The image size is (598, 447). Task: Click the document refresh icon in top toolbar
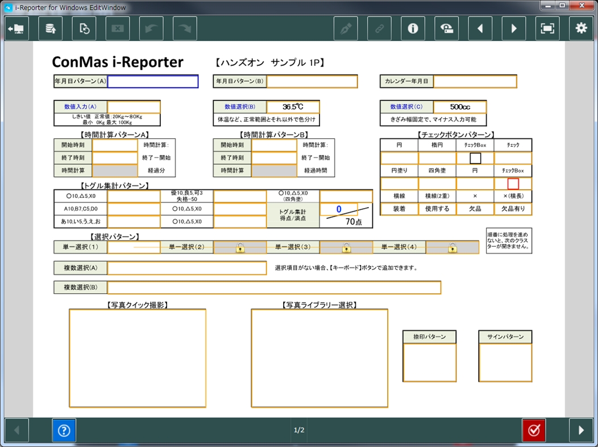[x=84, y=28]
